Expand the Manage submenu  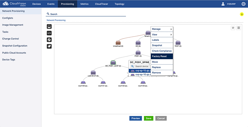click(x=162, y=29)
